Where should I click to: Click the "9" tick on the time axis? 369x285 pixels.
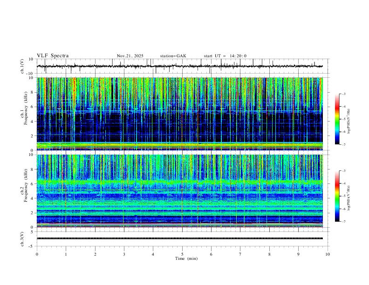click(298, 254)
